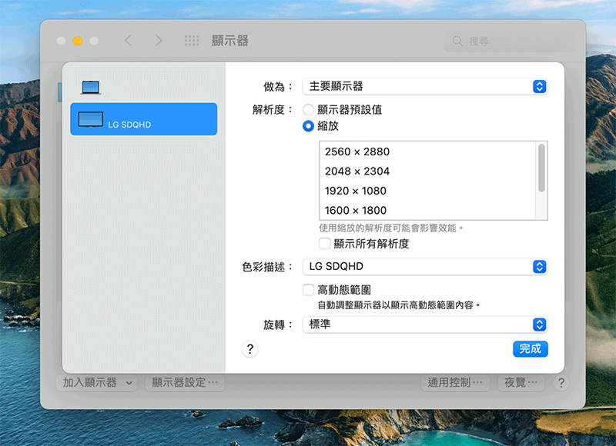The height and width of the screenshot is (446, 616).
Task: Select the LG SDQHD monitor icon
Action: [91, 119]
